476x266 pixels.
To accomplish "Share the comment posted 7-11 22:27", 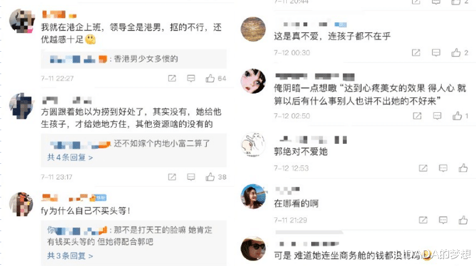I will pos(172,78).
